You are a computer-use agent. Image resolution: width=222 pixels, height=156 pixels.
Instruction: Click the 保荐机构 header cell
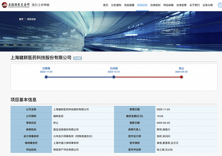tap(31, 130)
